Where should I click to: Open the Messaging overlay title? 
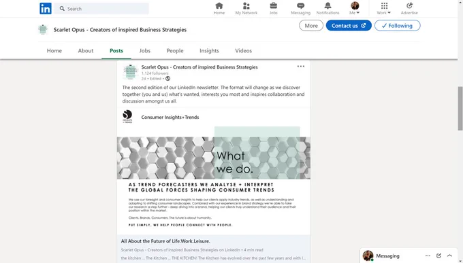387,256
